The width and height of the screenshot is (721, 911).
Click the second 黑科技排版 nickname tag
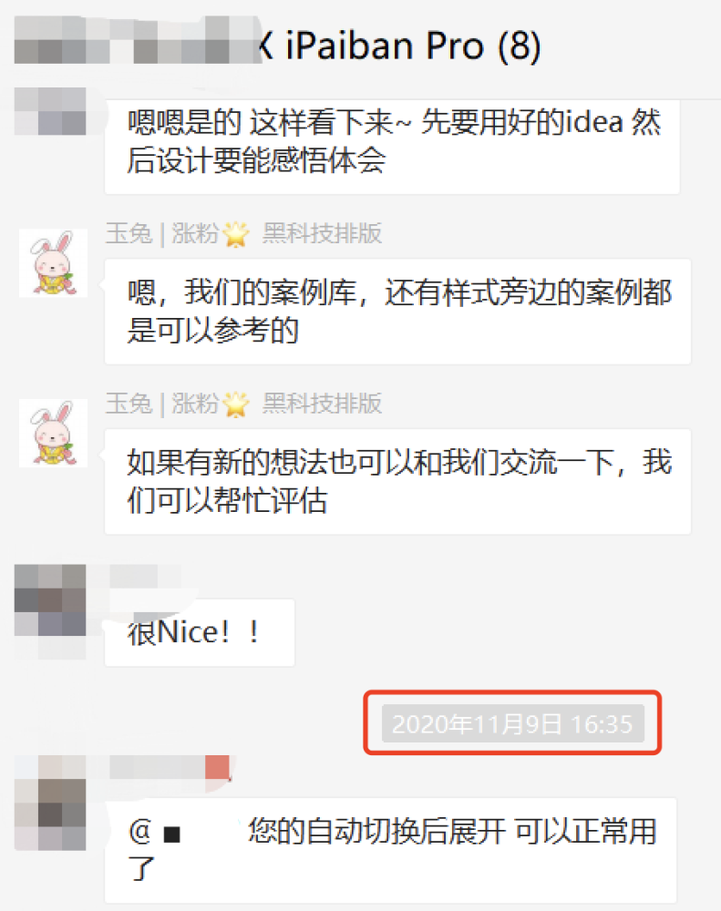(x=322, y=404)
